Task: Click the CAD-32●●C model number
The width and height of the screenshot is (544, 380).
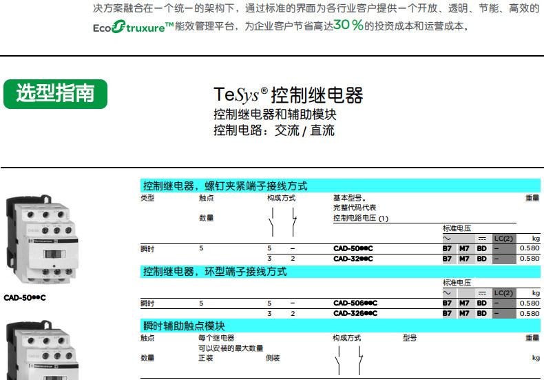Action: (353, 259)
